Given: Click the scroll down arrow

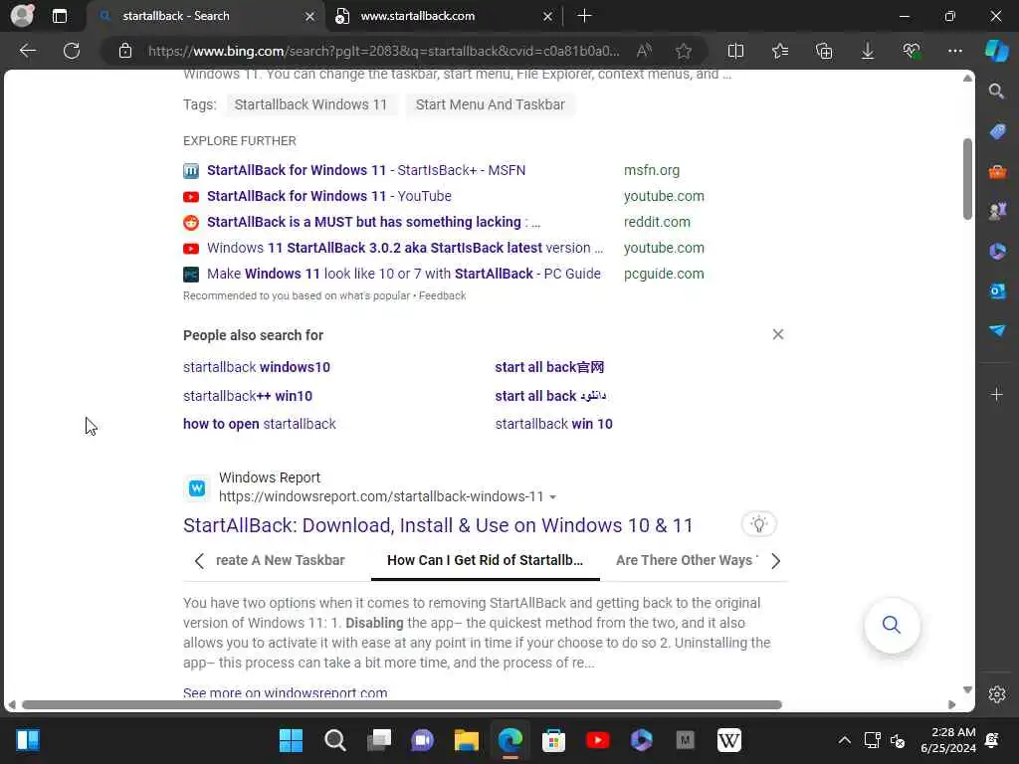Looking at the screenshot, I should [x=967, y=690].
